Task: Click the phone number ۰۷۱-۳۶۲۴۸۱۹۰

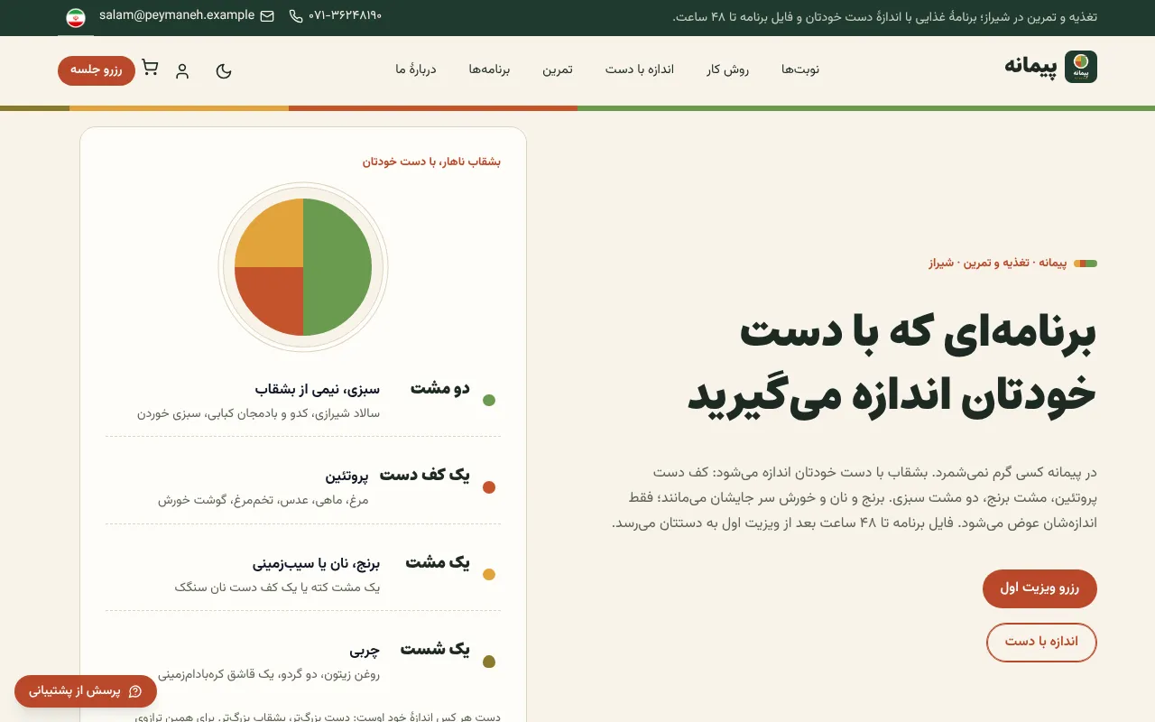Action: pos(346,16)
